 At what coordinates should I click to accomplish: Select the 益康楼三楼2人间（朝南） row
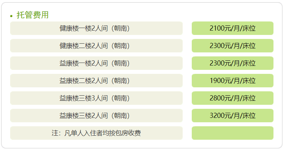tap(96, 115)
